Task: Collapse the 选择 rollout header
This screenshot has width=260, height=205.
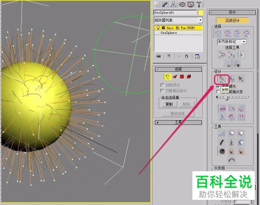Action: (x=178, y=69)
